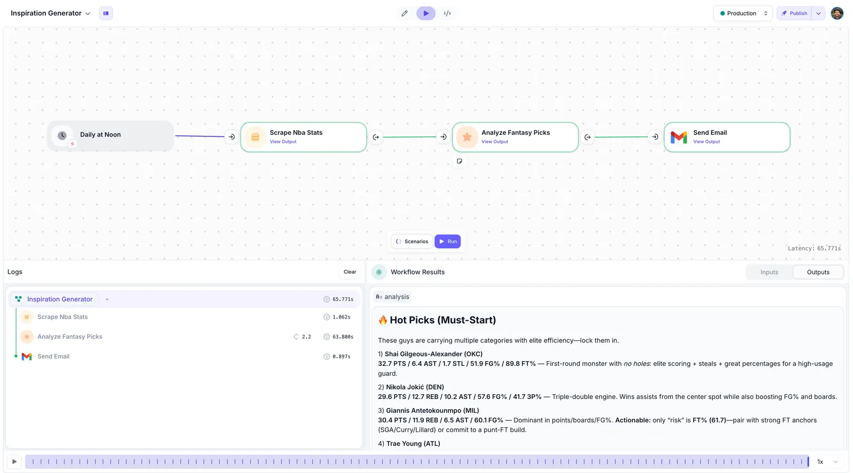Screen dimensions: 853x473
Task: Open the Production environment selector
Action: (743, 13)
